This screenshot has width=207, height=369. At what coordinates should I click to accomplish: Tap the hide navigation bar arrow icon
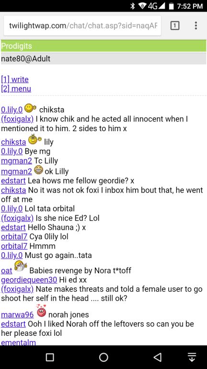192,357
